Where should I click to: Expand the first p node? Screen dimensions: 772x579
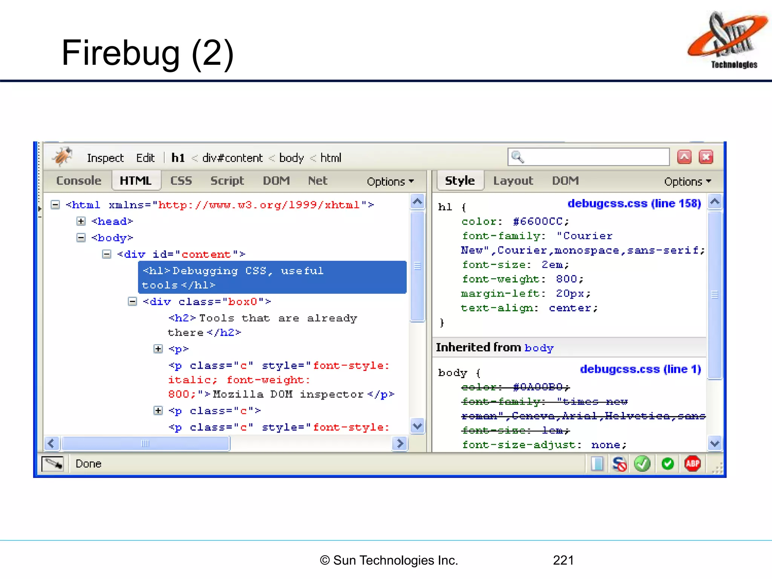(158, 349)
